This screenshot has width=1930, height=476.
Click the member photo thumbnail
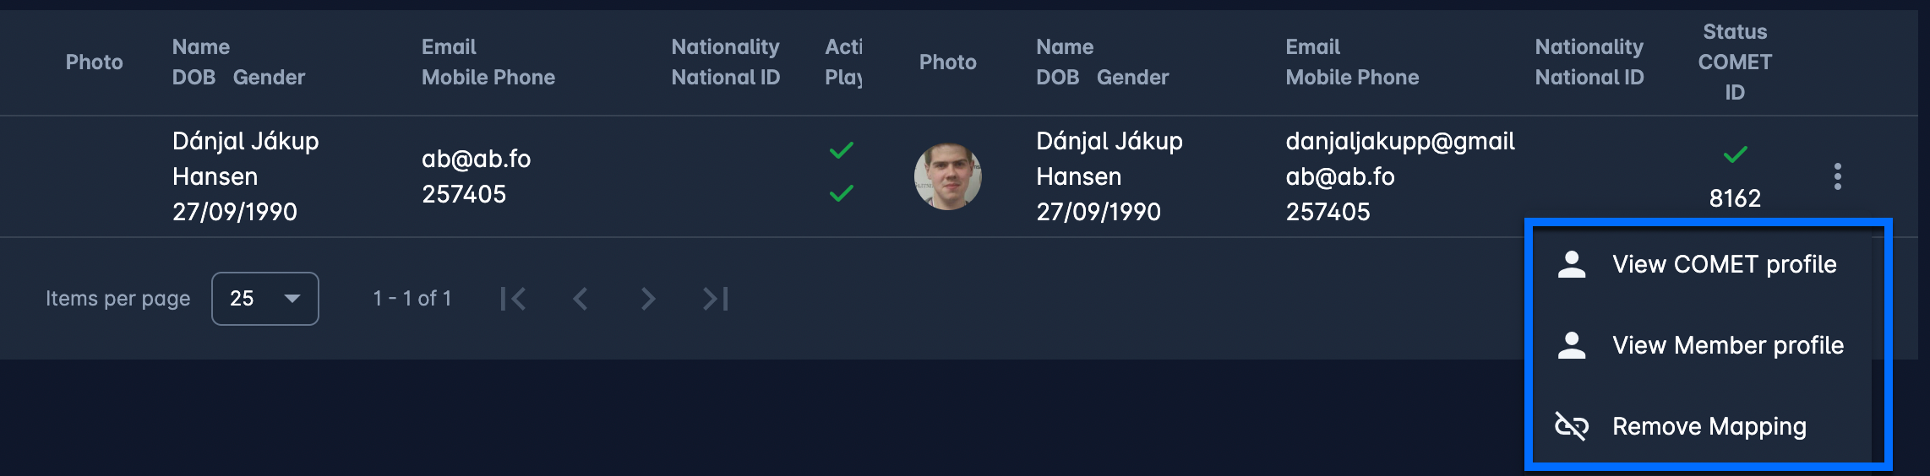pyautogui.click(x=947, y=176)
